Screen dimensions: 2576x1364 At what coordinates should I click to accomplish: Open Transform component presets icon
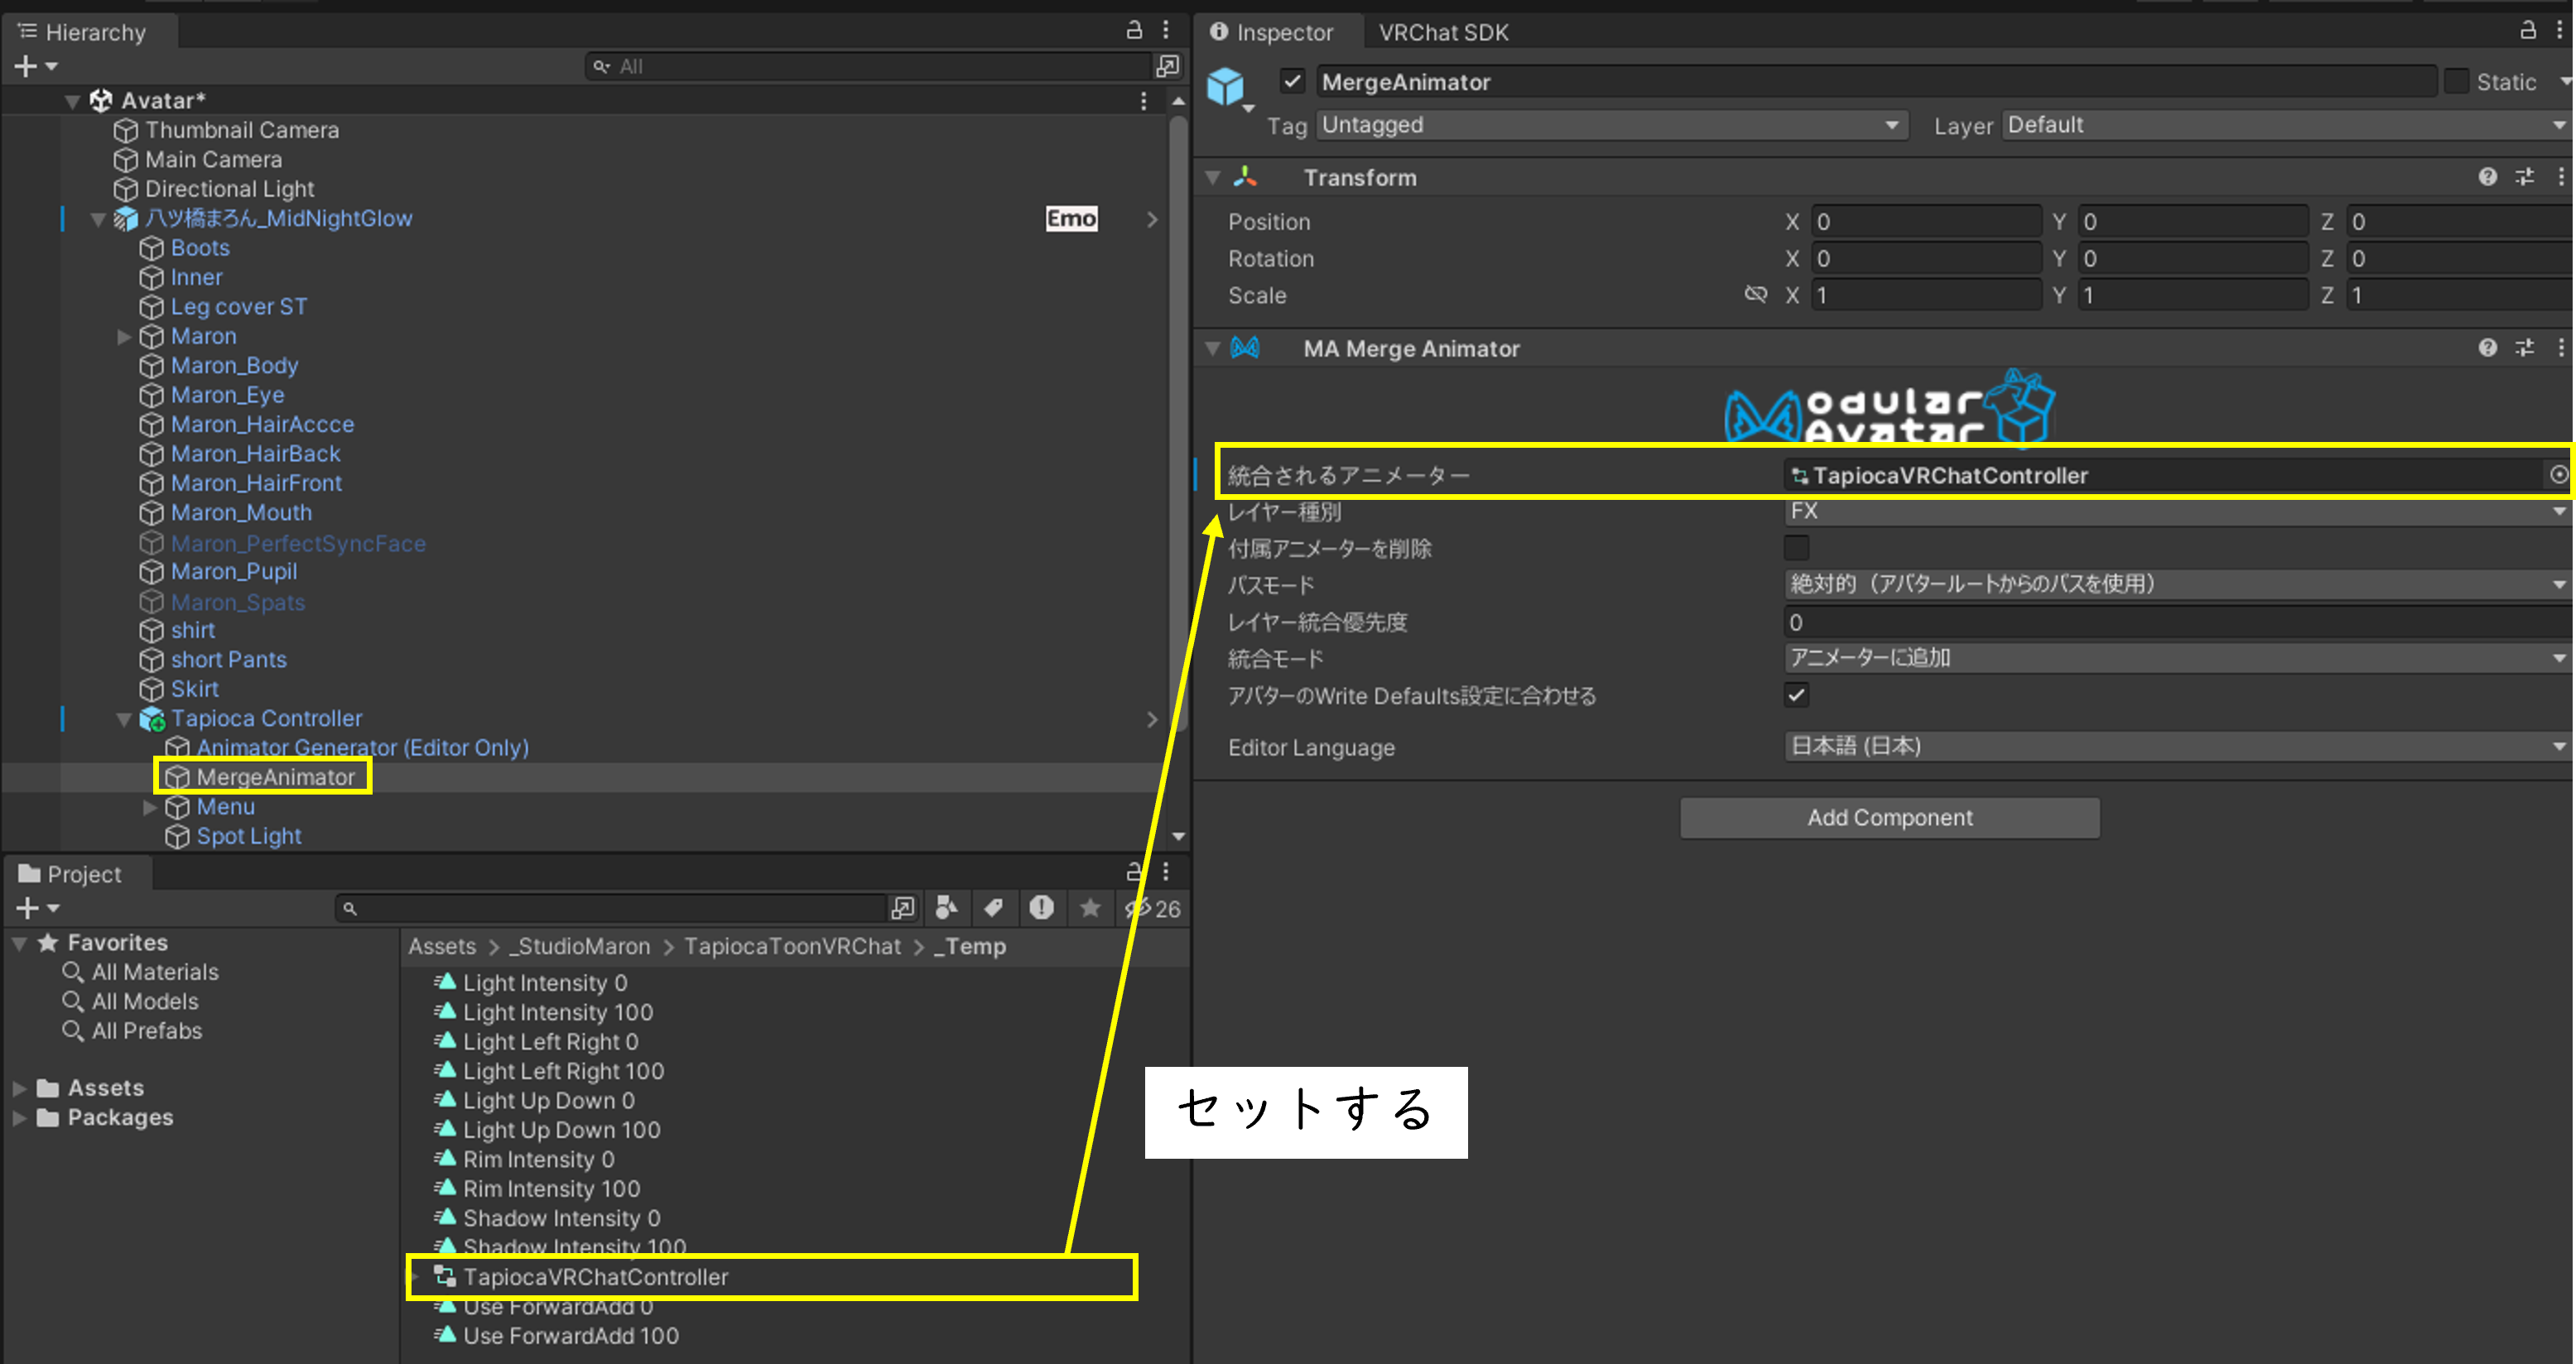(x=2524, y=177)
